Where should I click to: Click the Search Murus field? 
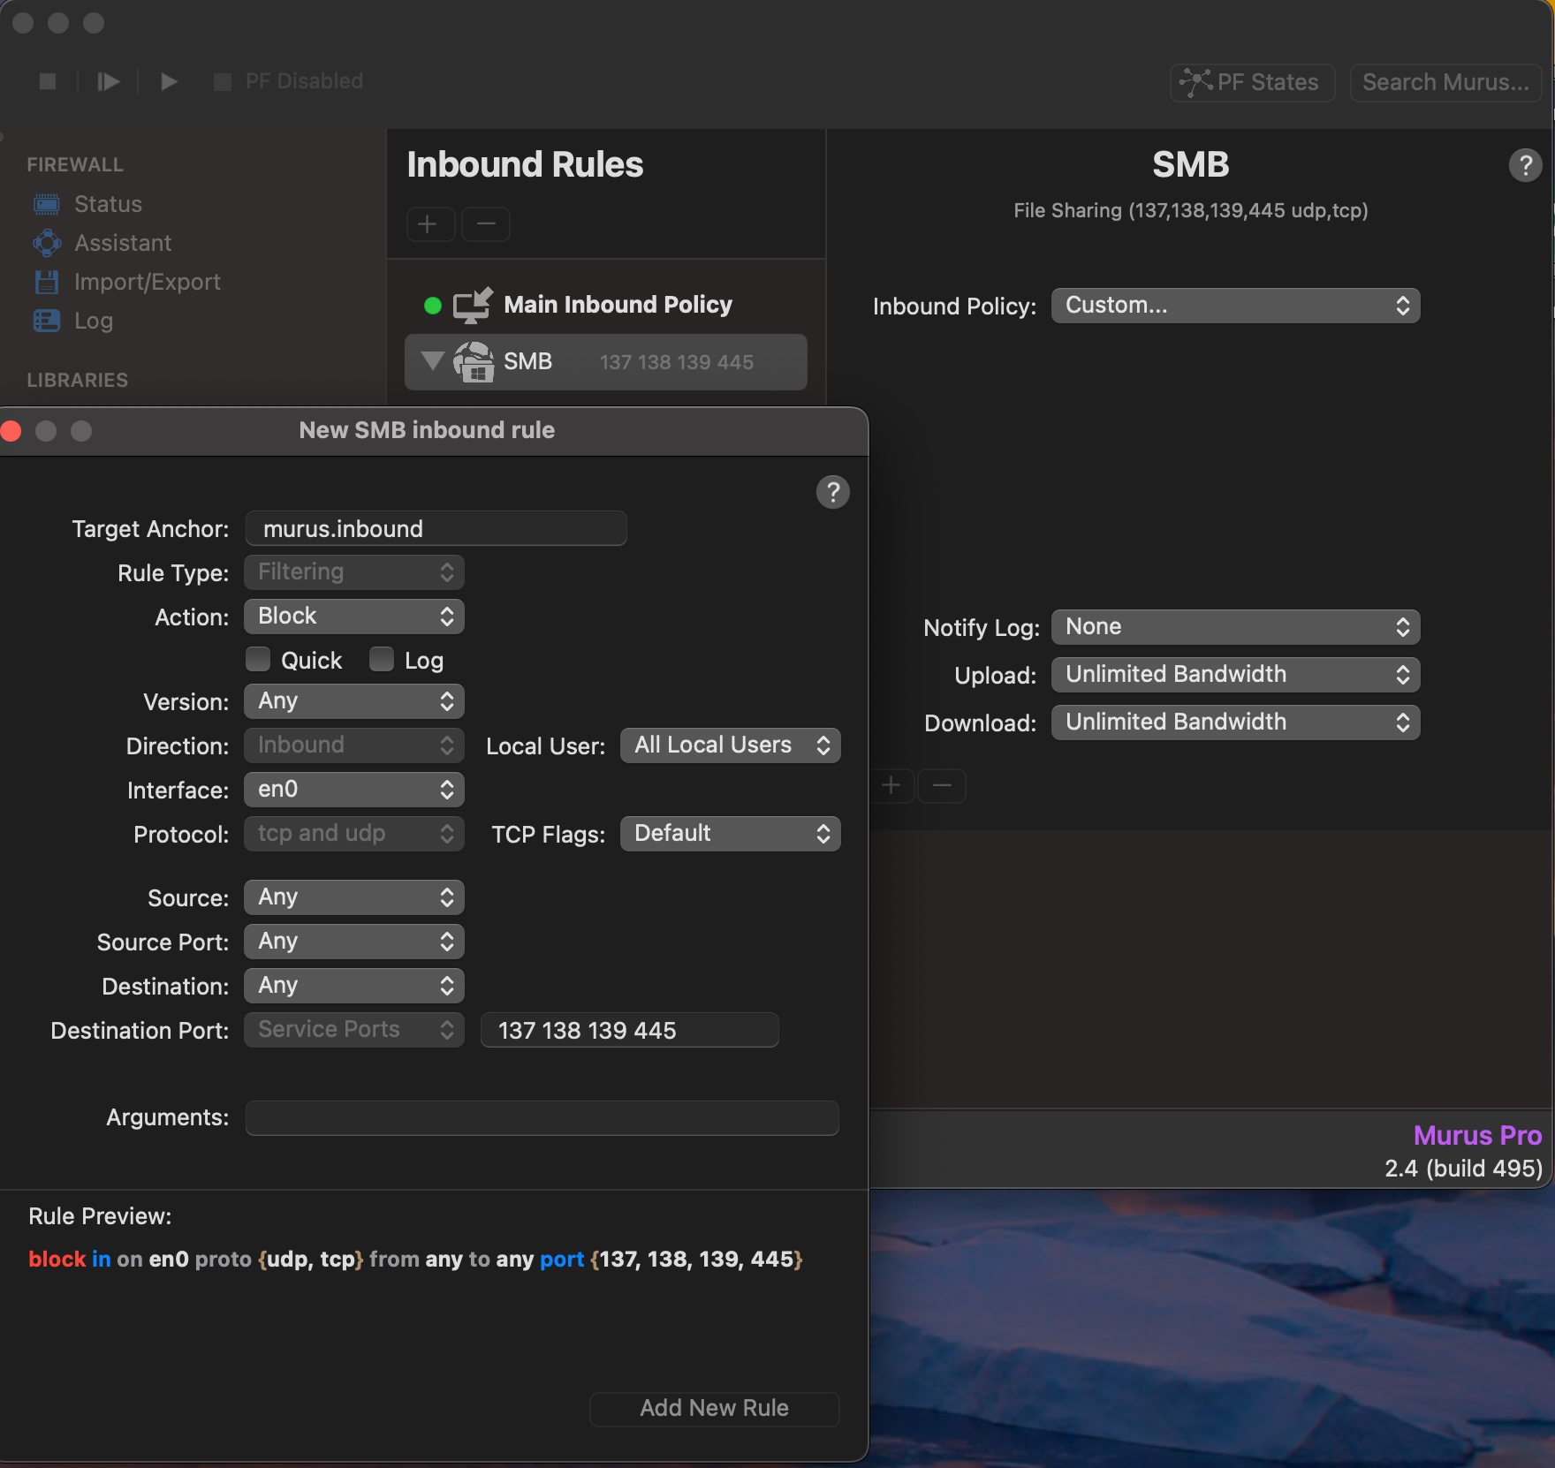click(x=1445, y=82)
